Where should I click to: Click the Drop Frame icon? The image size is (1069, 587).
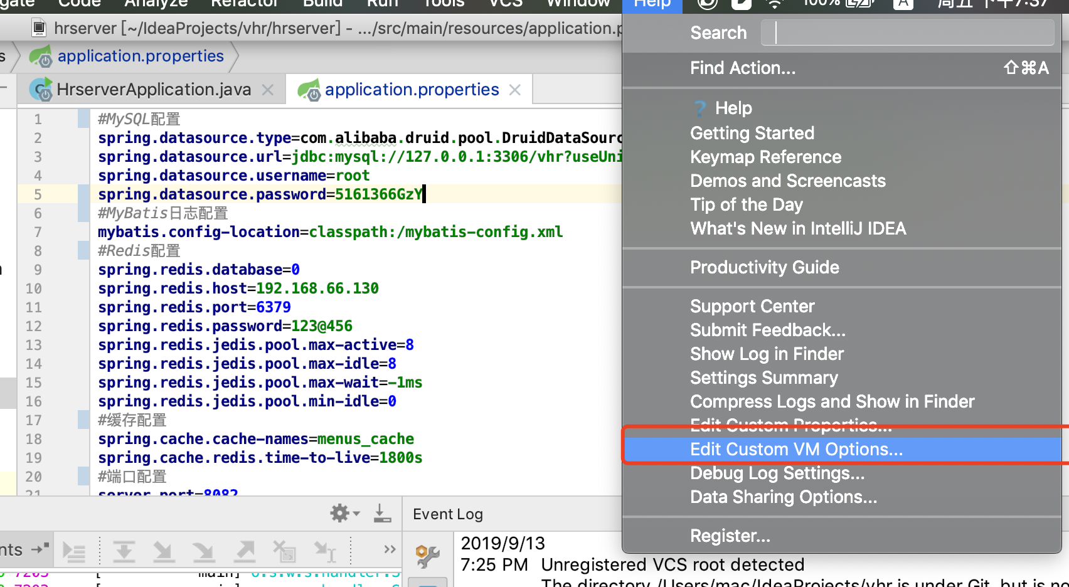point(284,552)
